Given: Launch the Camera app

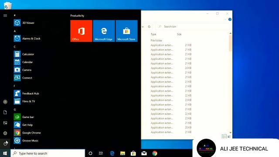Looking at the screenshot, I should click(x=23, y=70).
